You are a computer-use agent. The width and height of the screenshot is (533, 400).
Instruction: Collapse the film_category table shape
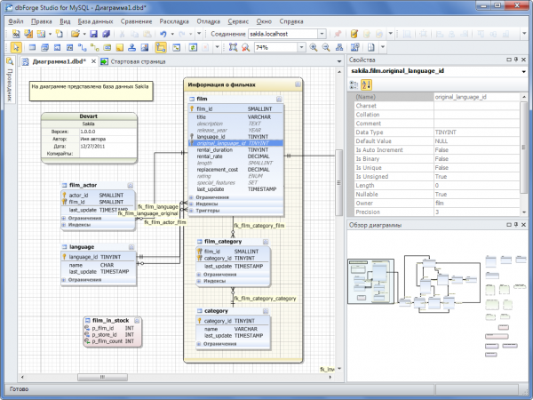[x=266, y=242]
